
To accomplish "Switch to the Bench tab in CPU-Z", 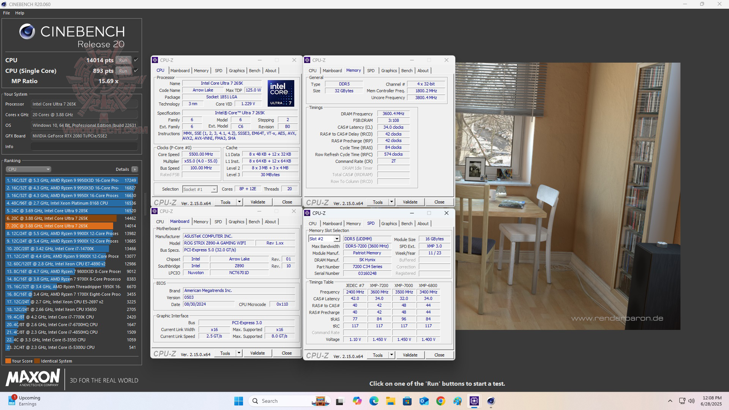I will (255, 71).
